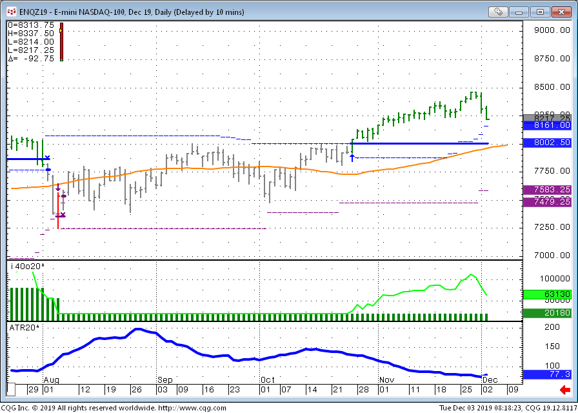Click the H=8337.50 high value
Image resolution: width=578 pixels, height=413 pixels.
(31, 34)
